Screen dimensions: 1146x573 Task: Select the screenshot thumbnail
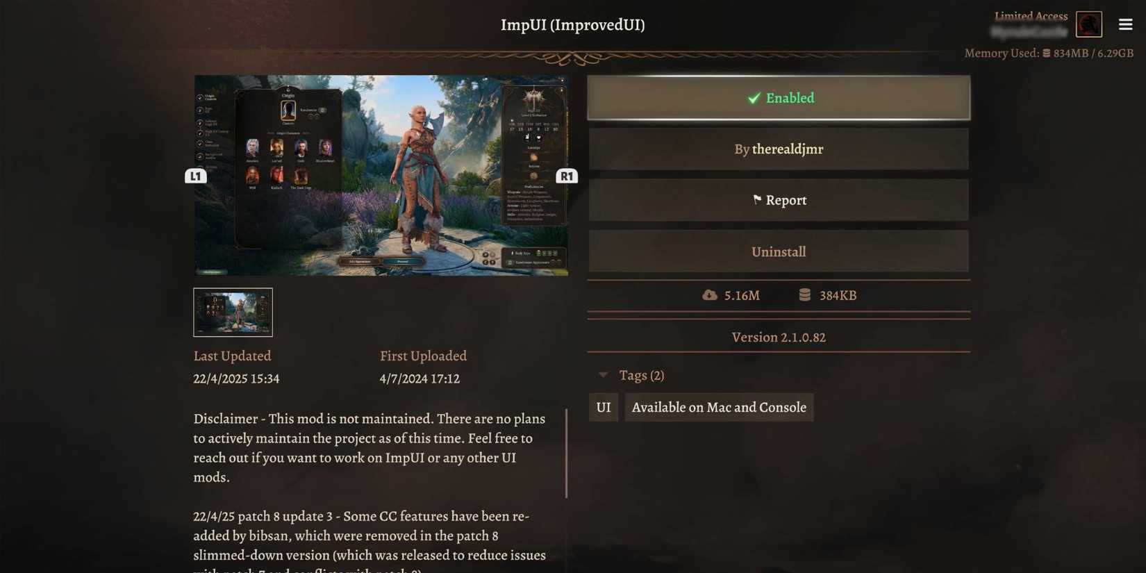[233, 312]
